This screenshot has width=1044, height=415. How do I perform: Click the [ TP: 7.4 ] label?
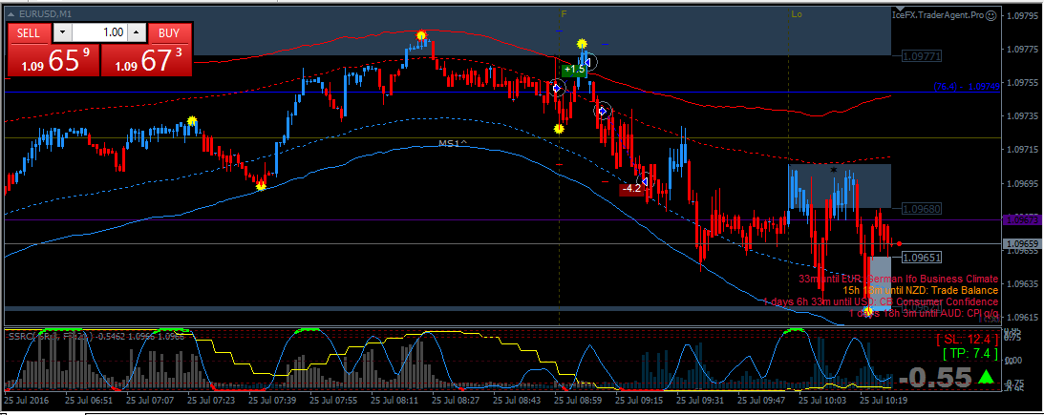coord(970,353)
